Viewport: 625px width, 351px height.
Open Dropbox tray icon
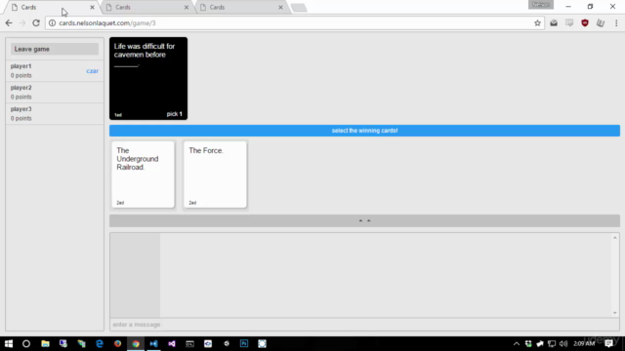pyautogui.click(x=528, y=343)
